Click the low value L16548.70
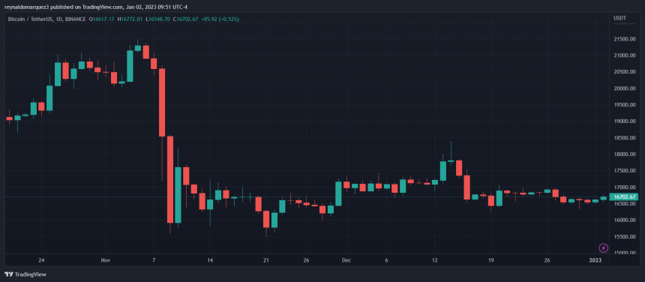 pyautogui.click(x=157, y=19)
